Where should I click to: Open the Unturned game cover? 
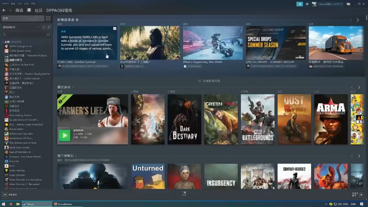click(148, 177)
